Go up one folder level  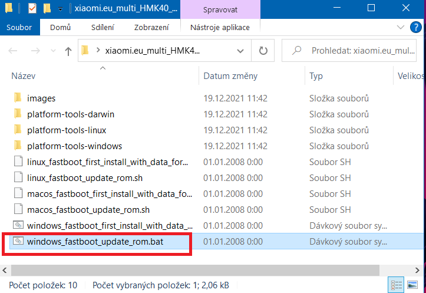pos(68,51)
